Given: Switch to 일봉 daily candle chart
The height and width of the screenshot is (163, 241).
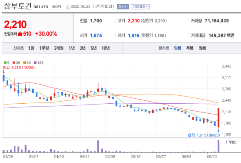Looking at the screenshot, I should (177, 48).
